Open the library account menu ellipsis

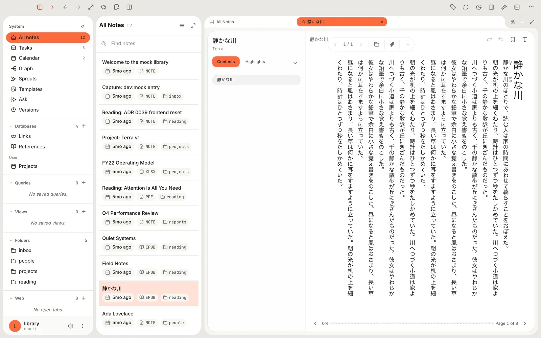click(x=83, y=326)
